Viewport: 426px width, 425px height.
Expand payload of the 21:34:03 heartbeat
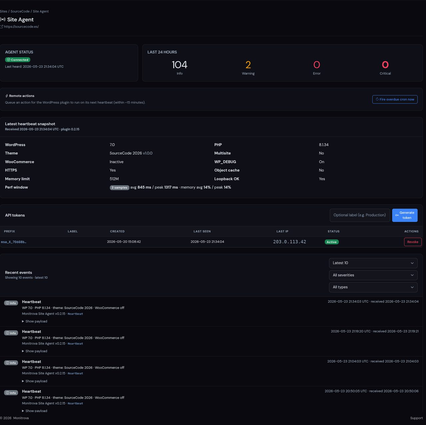(35, 321)
